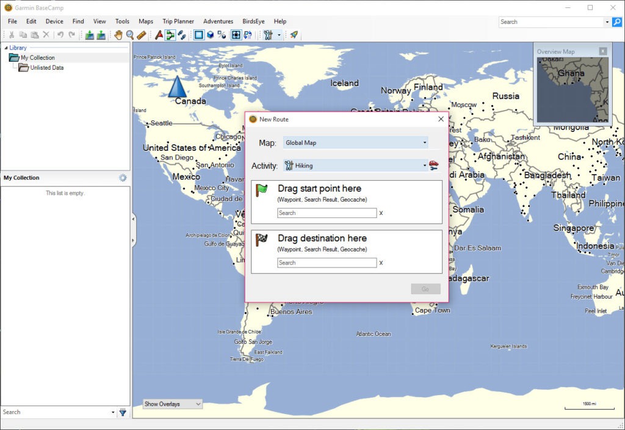
Task: Close the Overview Map panel
Action: pos(603,51)
